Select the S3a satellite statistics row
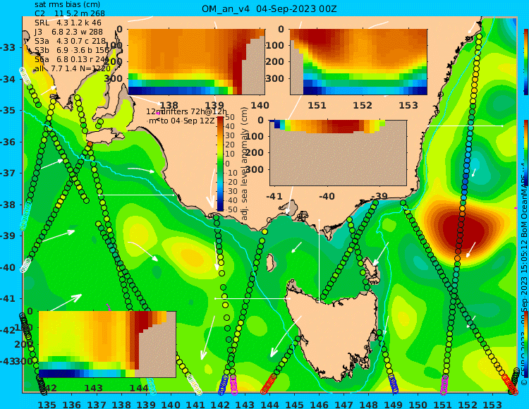Screen dimensions: 529x409 pos(70,41)
